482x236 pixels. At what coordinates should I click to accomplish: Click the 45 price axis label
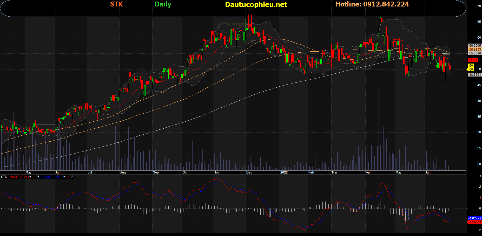click(x=479, y=85)
